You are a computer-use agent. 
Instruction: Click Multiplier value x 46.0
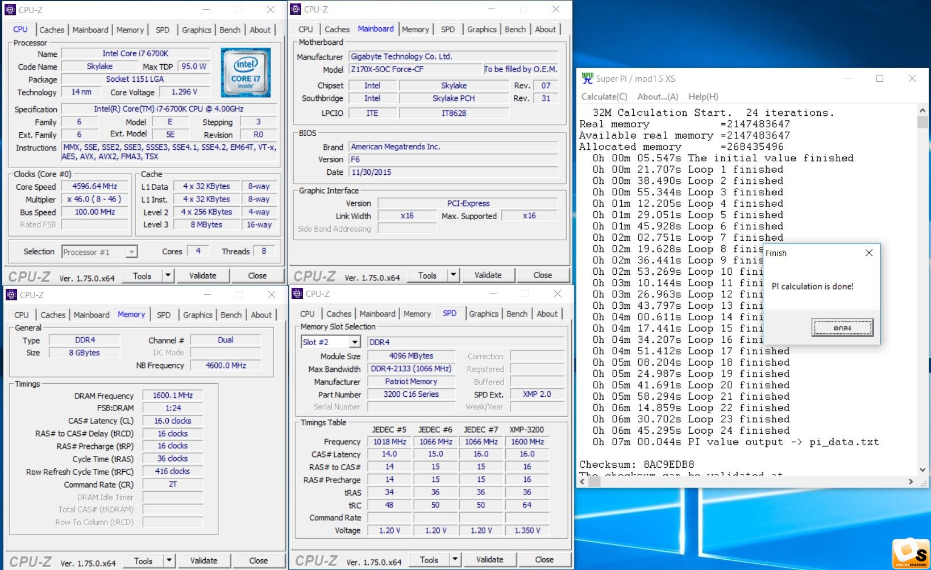tap(95, 199)
